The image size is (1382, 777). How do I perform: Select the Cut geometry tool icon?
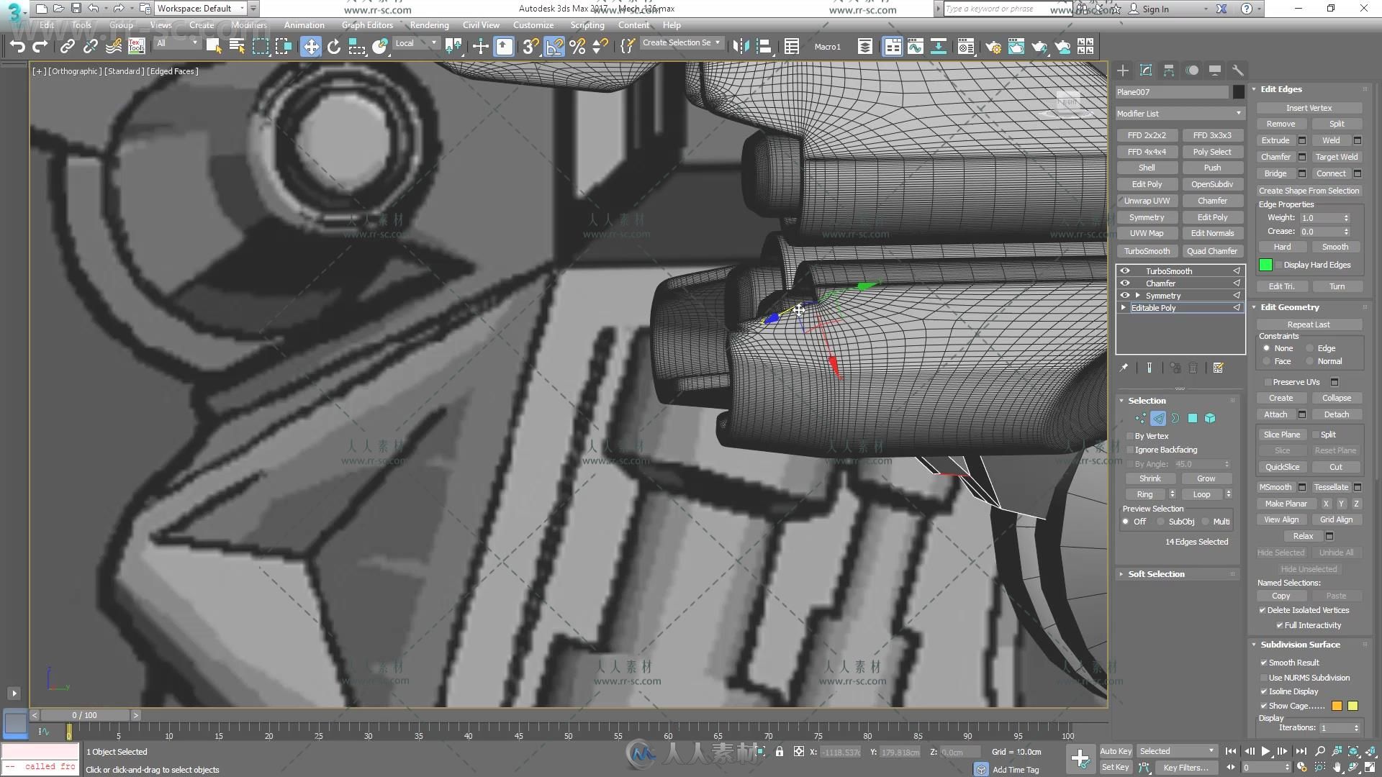pyautogui.click(x=1337, y=467)
